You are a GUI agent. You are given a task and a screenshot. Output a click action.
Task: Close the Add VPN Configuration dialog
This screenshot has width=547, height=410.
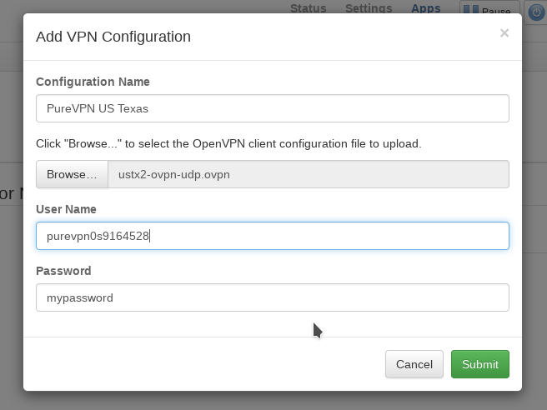click(504, 33)
